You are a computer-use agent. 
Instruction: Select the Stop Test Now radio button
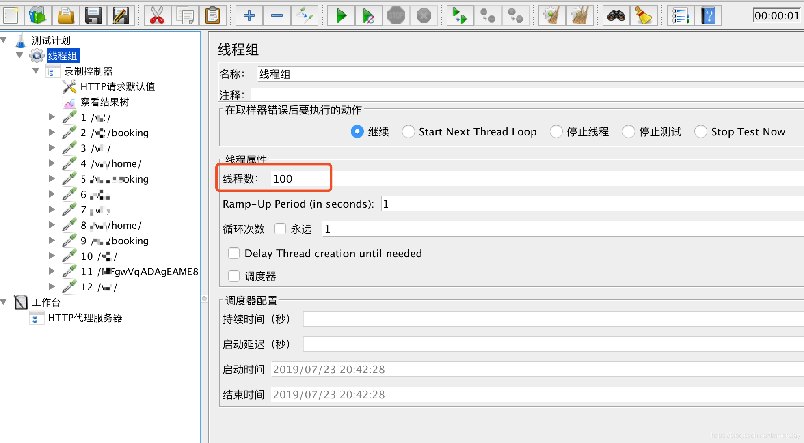700,132
